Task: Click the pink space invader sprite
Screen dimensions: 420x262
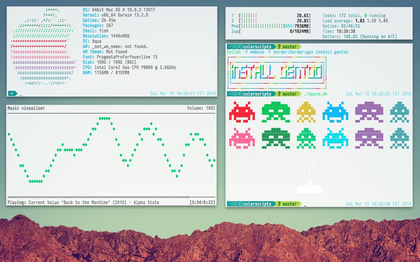Action: tap(242, 138)
